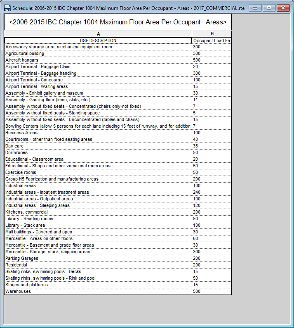Select Mercantile - Basement and grade floor areas

(x=98, y=245)
